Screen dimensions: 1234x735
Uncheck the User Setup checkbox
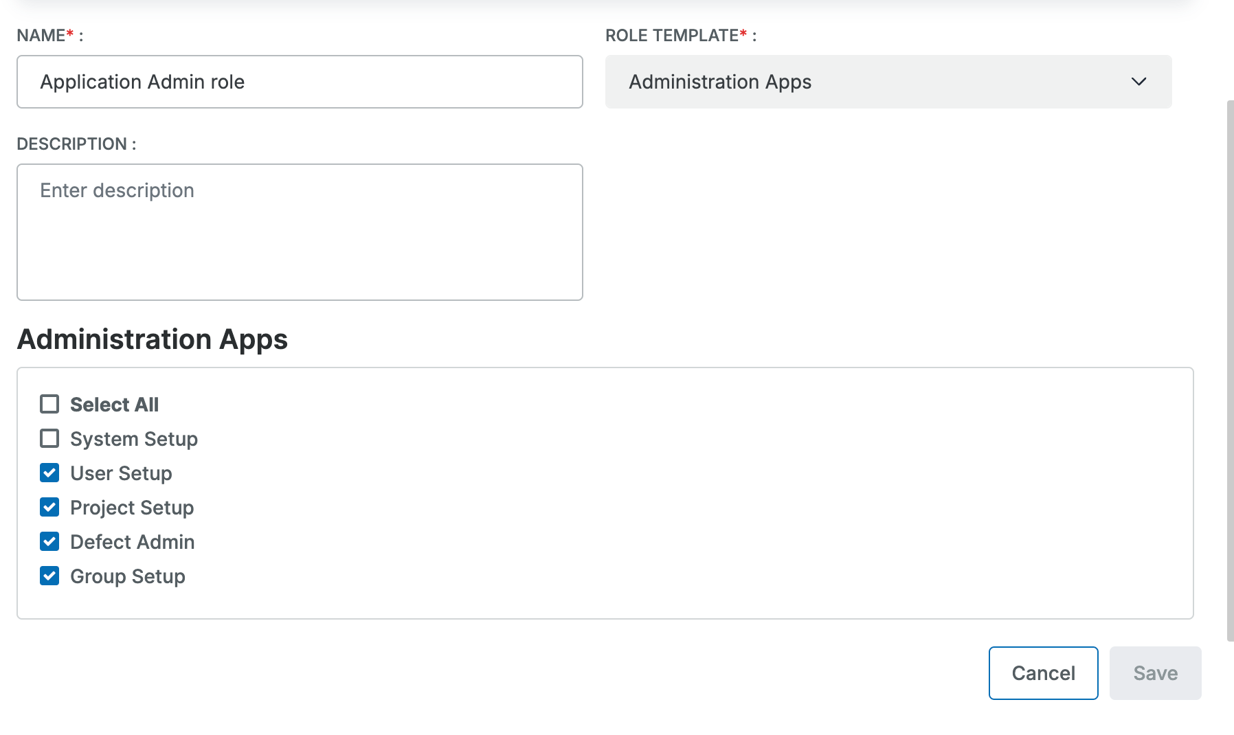coord(49,473)
